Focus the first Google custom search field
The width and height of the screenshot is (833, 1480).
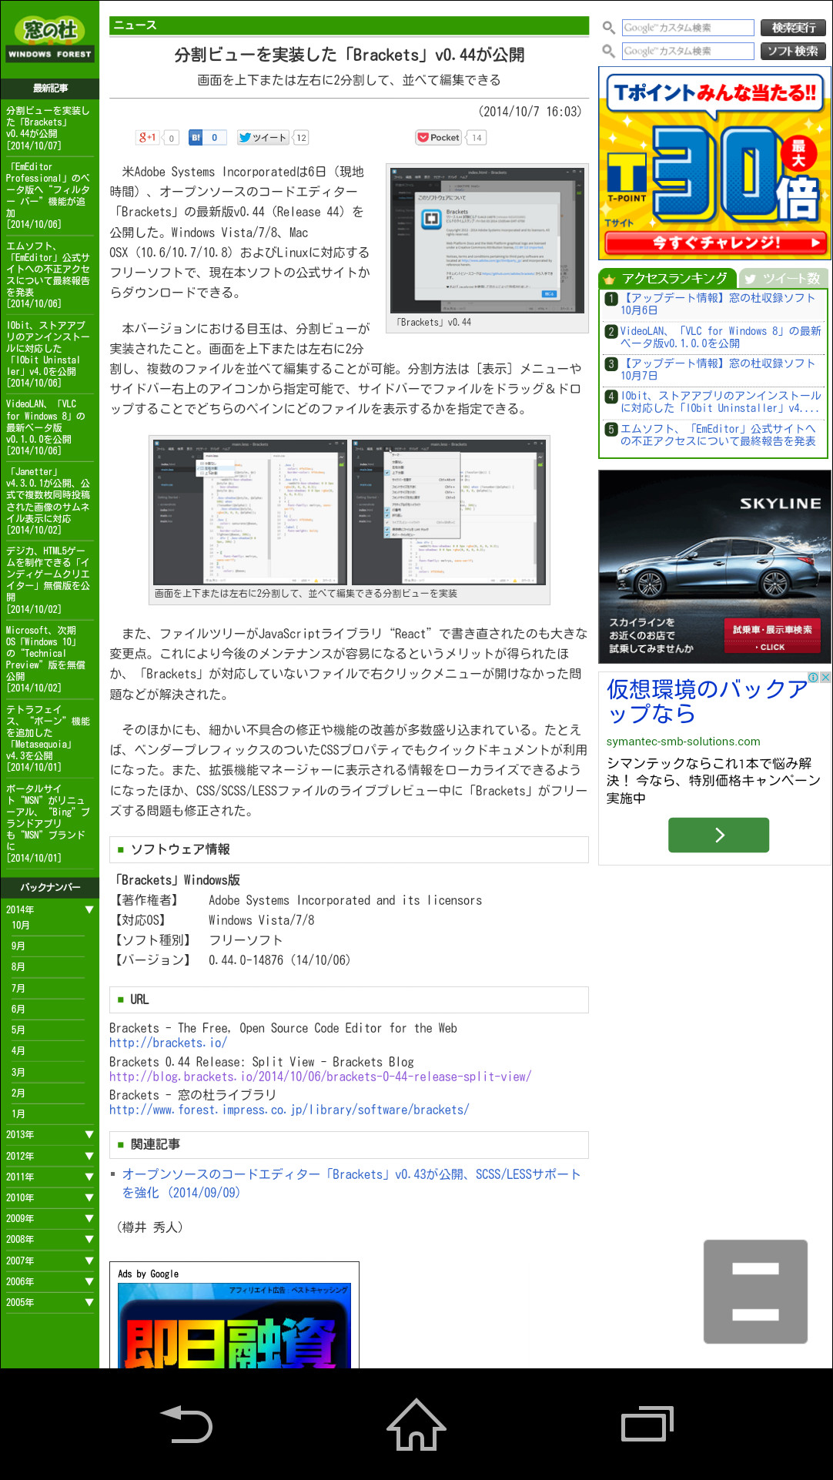point(688,28)
